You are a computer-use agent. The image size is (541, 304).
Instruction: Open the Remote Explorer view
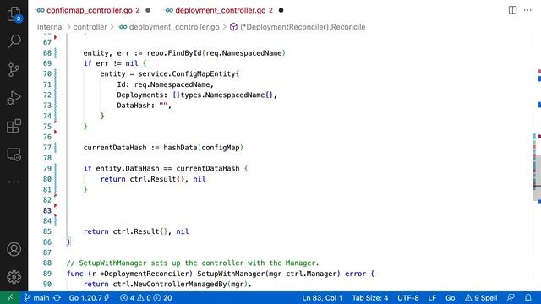(x=14, y=155)
